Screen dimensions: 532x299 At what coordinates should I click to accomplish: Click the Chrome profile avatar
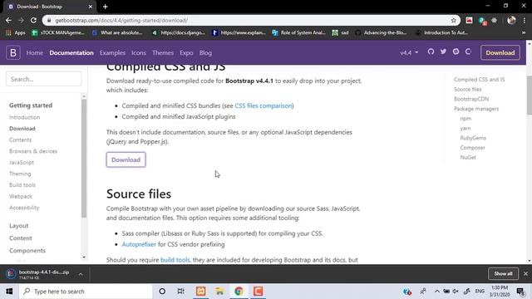click(x=512, y=20)
